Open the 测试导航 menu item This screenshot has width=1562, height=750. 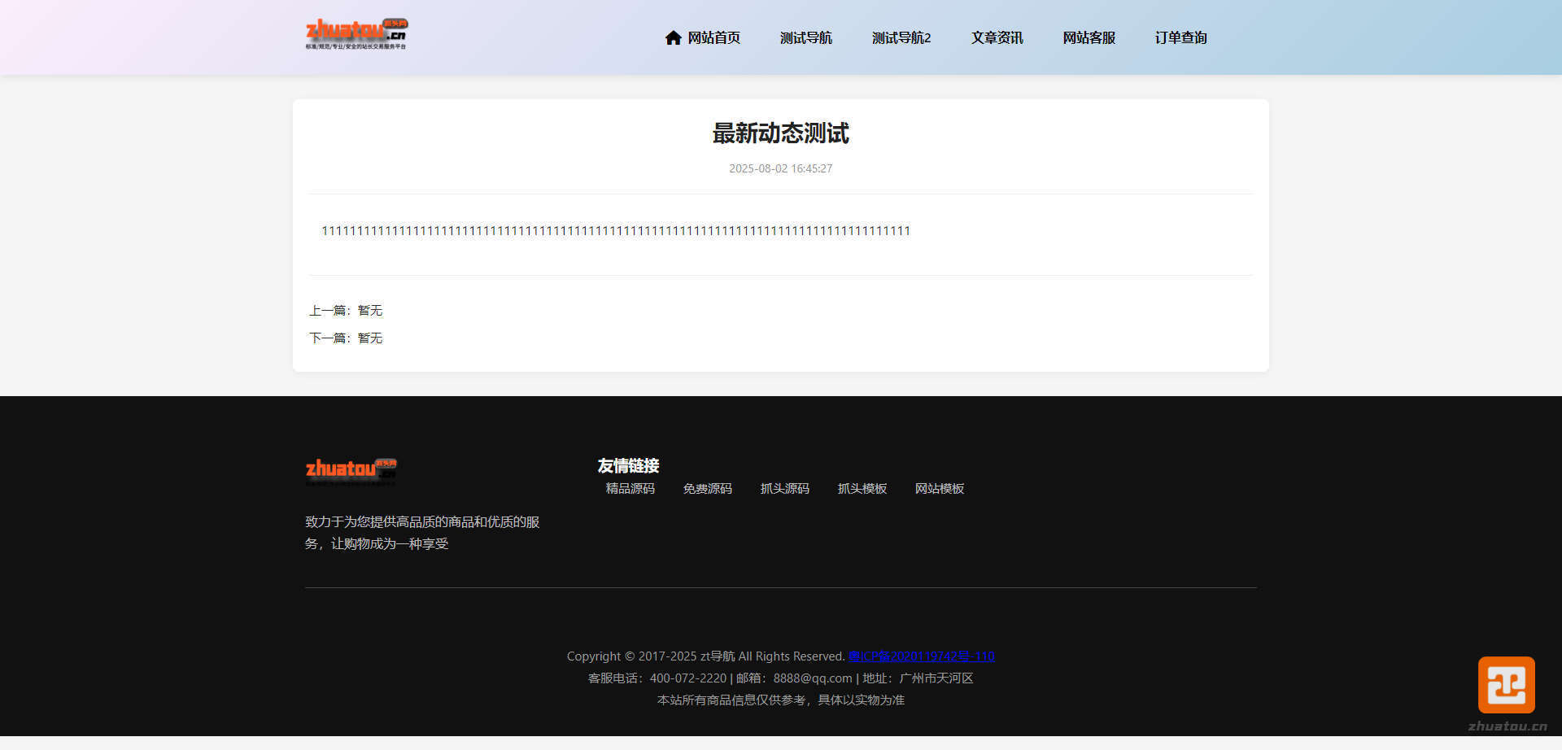805,37
